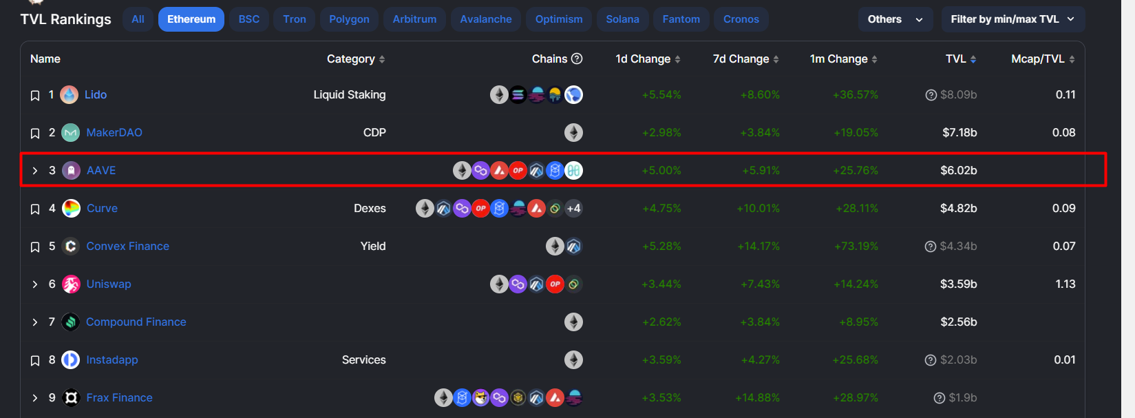Open the Compound Finance link
This screenshot has height=418, width=1135.
tap(136, 322)
